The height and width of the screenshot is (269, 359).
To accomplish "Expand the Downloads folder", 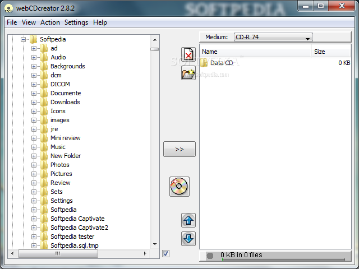I will coord(34,102).
